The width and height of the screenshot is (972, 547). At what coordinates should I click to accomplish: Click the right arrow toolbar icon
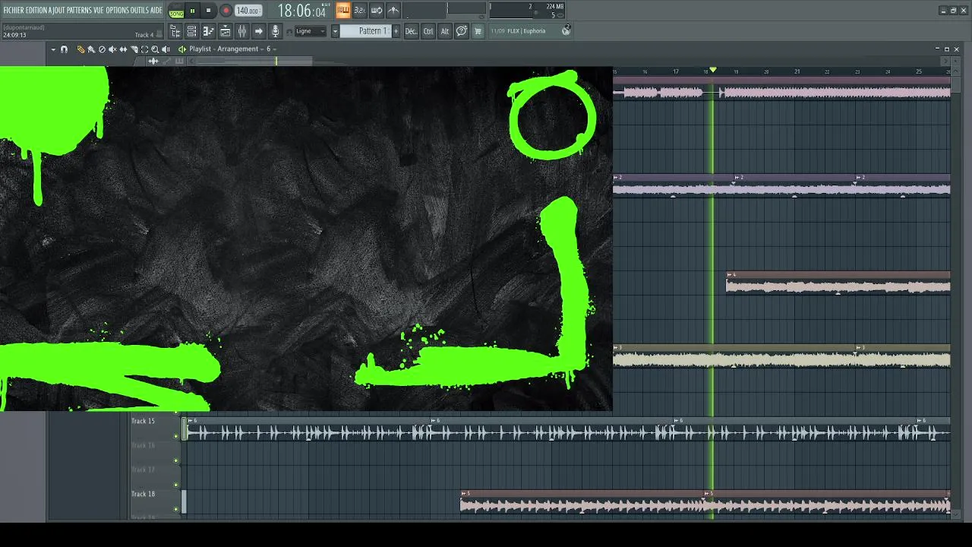point(258,31)
